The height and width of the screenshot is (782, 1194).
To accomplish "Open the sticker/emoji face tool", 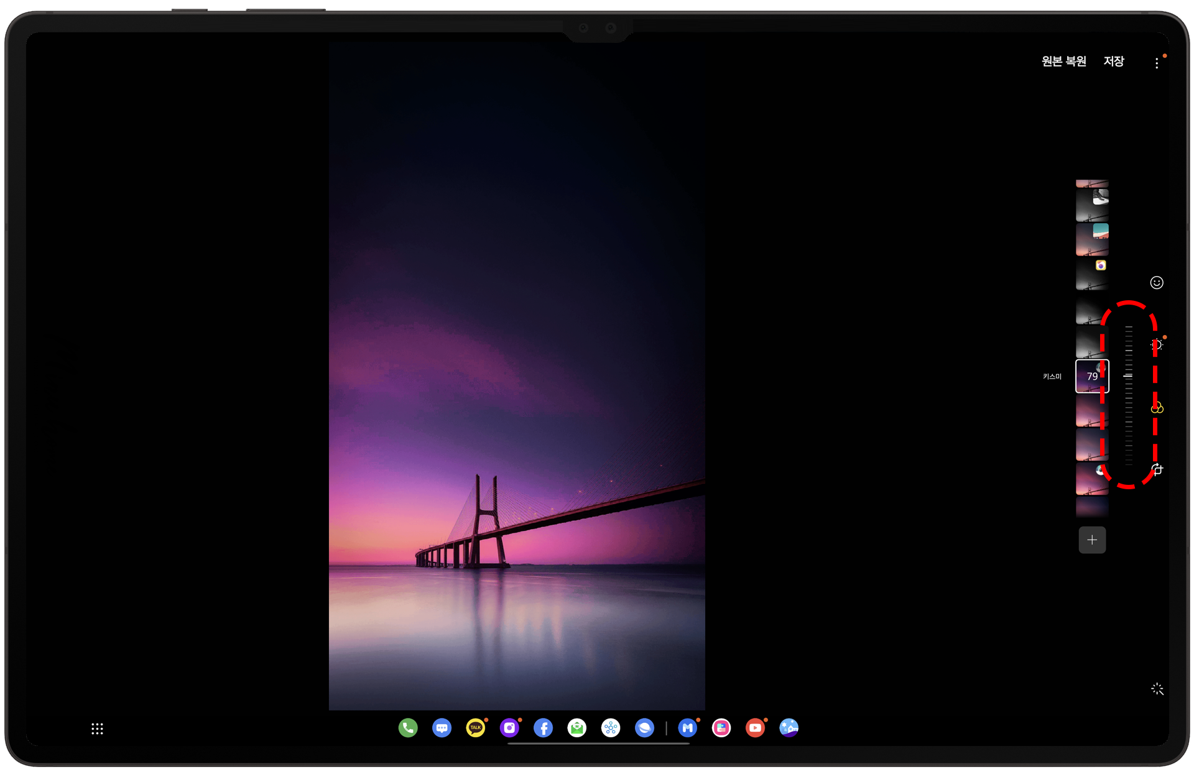I will [1156, 283].
